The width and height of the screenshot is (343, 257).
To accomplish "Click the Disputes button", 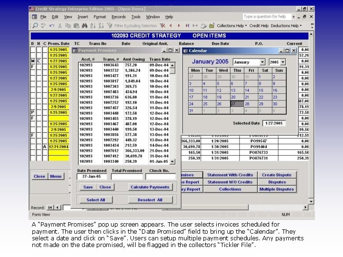I will point(277,182).
